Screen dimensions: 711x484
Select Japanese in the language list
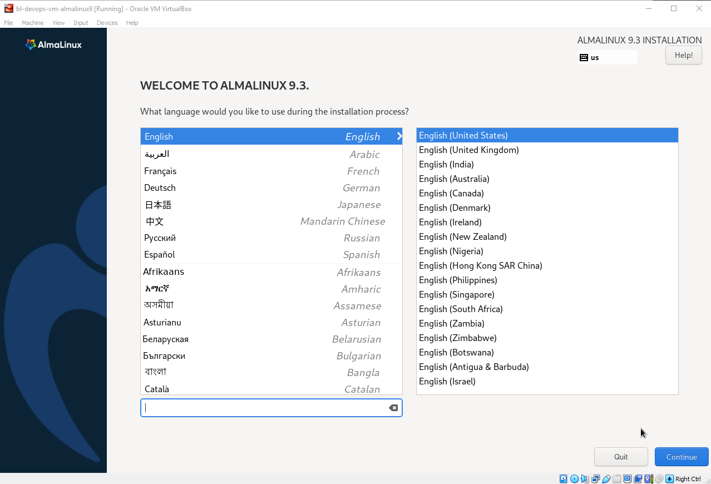click(x=271, y=204)
